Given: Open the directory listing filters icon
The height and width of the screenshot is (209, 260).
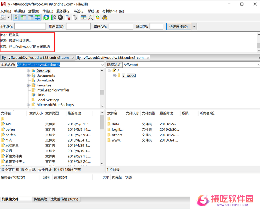Looking at the screenshot, I should (x=83, y=17).
